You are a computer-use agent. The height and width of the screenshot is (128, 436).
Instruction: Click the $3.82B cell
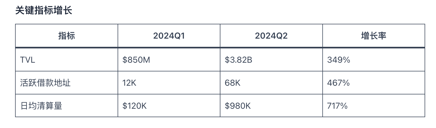tap(271, 60)
